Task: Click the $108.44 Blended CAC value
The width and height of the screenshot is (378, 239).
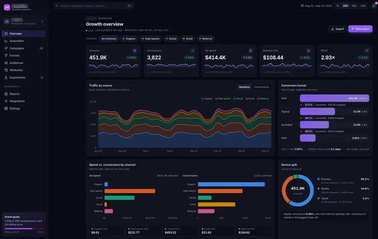Action: pos(273,57)
